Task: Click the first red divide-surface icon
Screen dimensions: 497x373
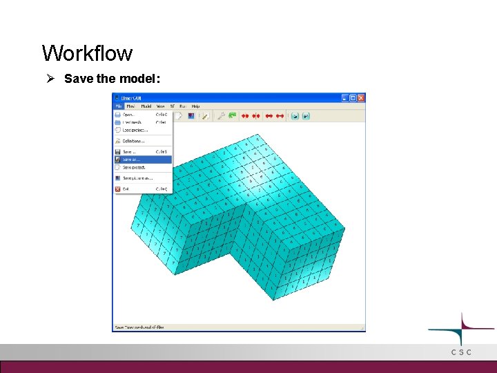Action: [x=245, y=116]
